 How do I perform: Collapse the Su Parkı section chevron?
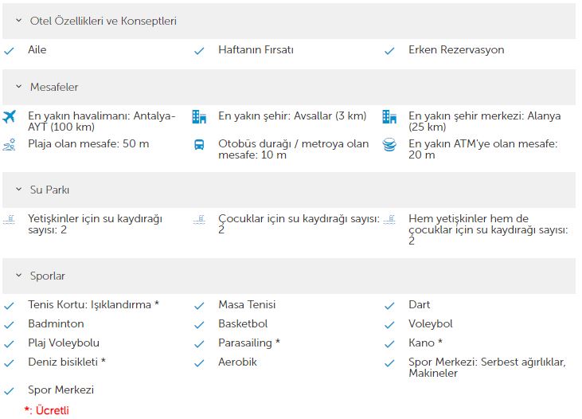(18, 190)
